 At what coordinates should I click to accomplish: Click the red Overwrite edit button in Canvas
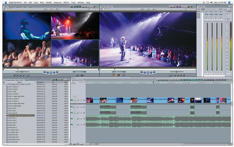[x=119, y=75]
